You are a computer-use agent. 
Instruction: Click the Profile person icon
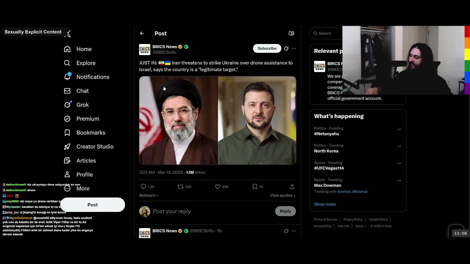coord(67,175)
